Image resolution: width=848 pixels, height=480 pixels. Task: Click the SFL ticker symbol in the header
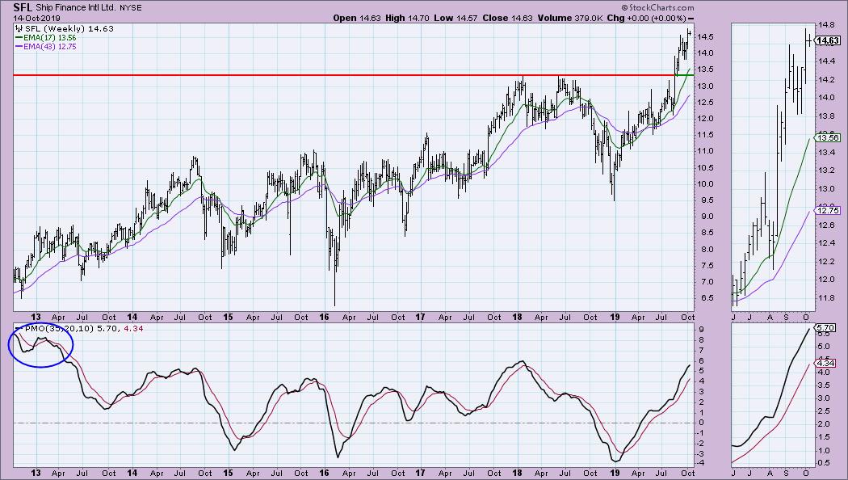pyautogui.click(x=23, y=7)
